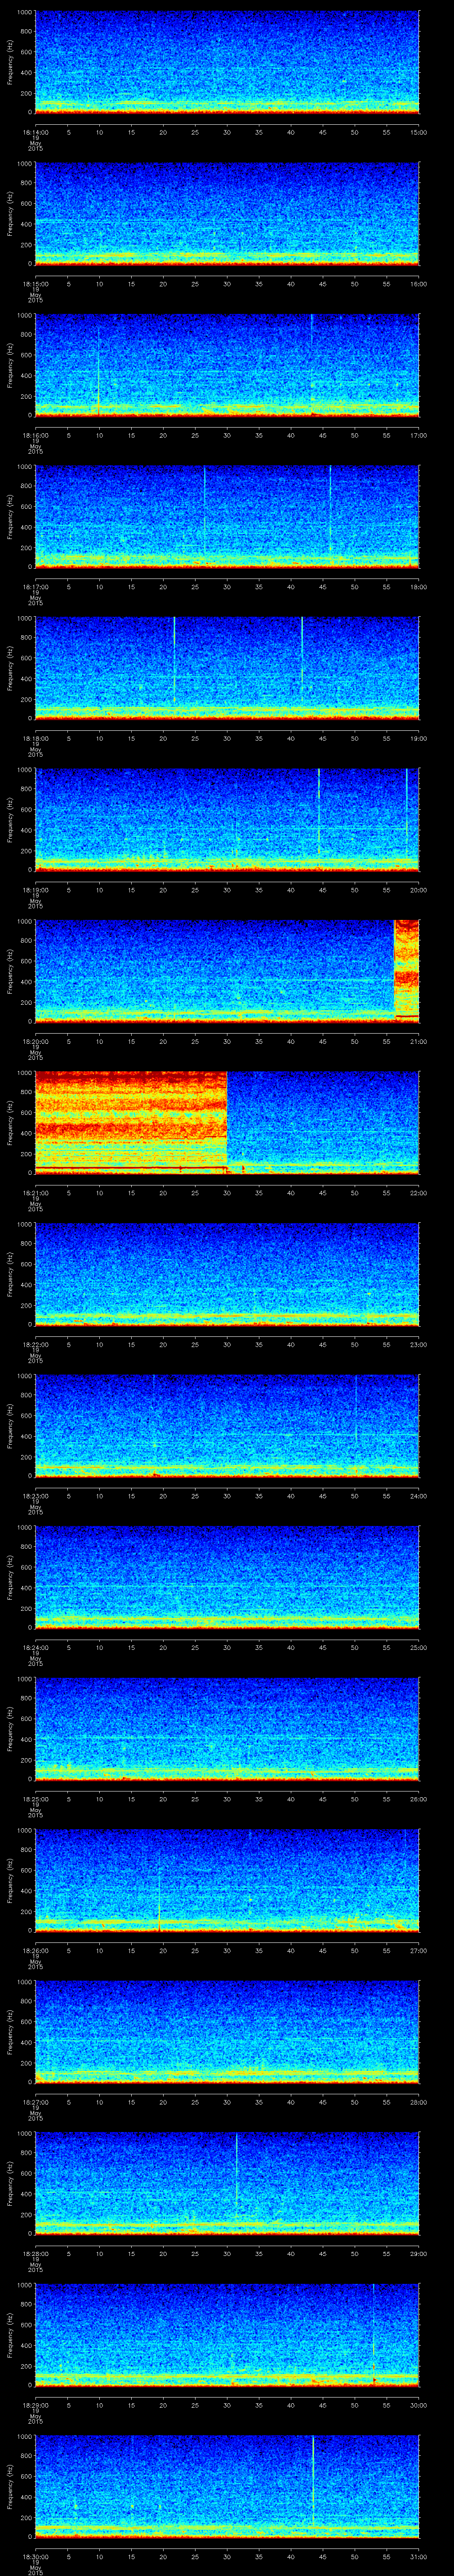The width and height of the screenshot is (454, 2576).
Task: Click the '18:22:00' start time label
Action: [35, 1345]
